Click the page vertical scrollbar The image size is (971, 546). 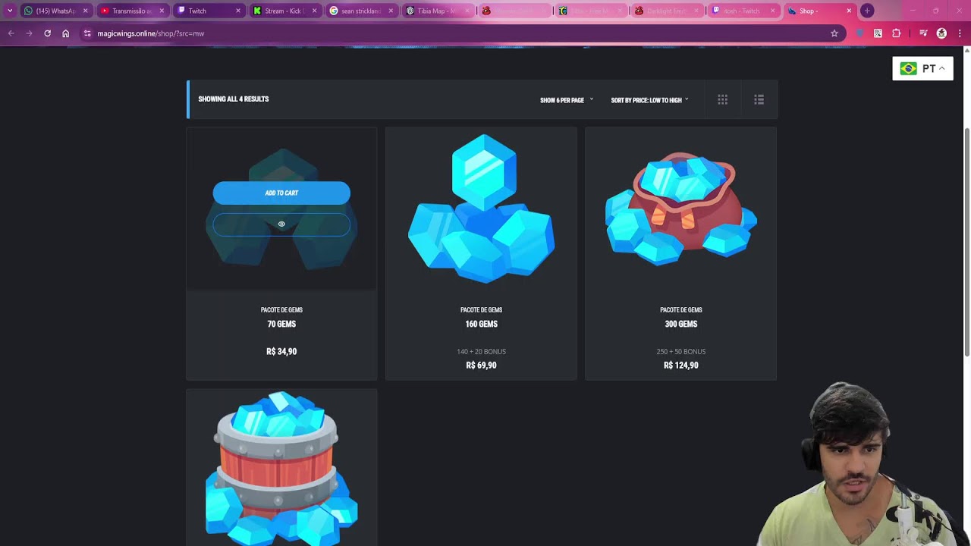pyautogui.click(x=966, y=241)
